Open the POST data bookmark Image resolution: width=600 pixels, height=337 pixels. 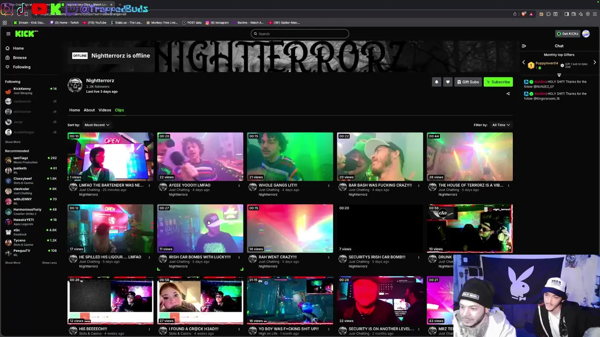pos(192,22)
